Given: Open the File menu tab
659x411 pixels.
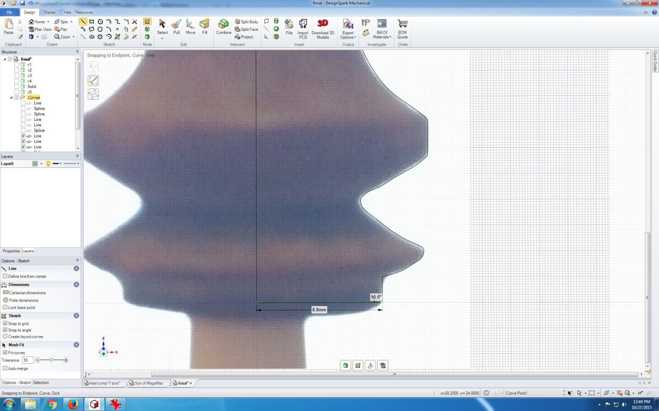Looking at the screenshot, I should pos(10,12).
